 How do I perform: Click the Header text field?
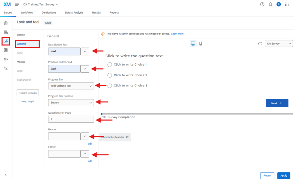(64, 136)
